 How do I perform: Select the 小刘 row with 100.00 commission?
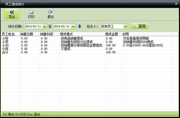pyautogui.click(x=90, y=45)
